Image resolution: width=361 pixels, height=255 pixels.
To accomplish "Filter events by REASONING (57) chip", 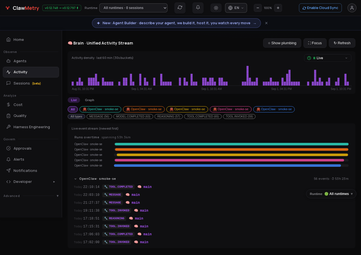I will pos(169,116).
